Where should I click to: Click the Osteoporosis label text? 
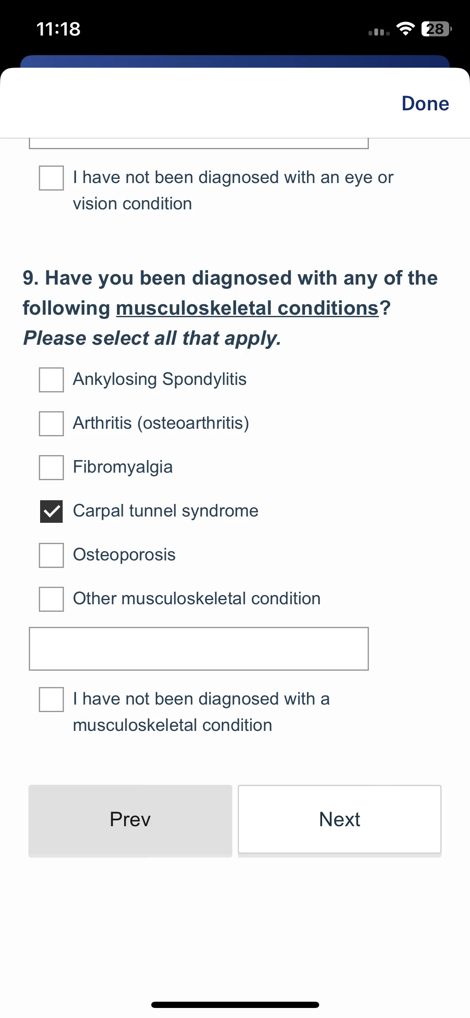point(124,555)
